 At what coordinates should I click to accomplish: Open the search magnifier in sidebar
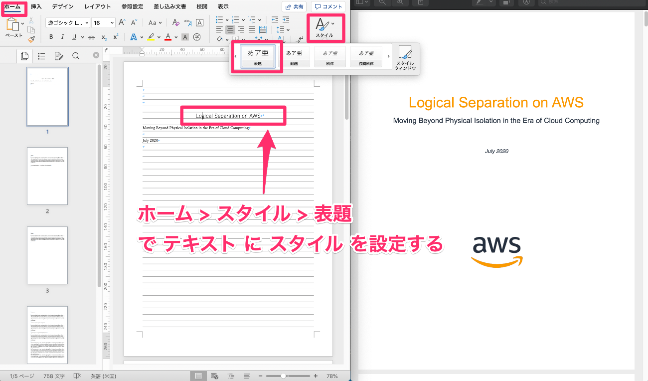76,56
